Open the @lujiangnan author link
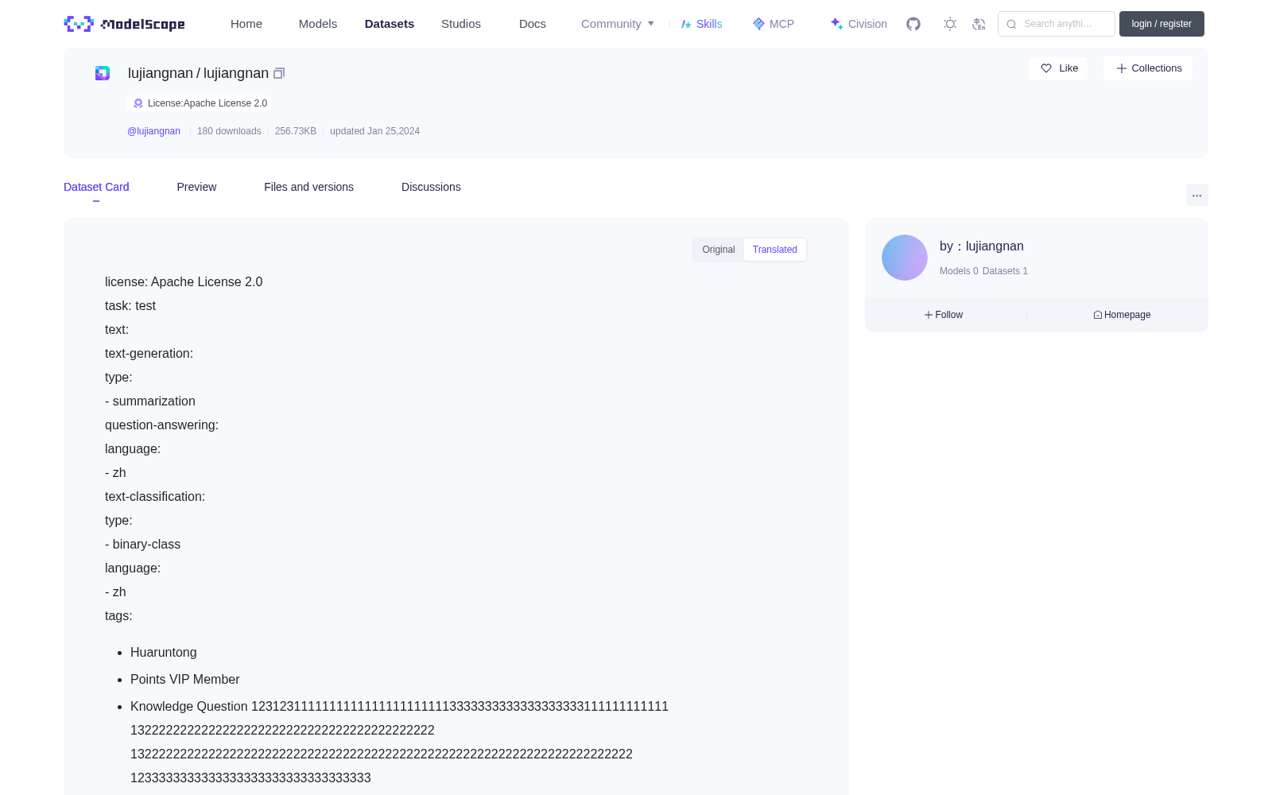Screen dimensions: 1272x795 click(153, 131)
